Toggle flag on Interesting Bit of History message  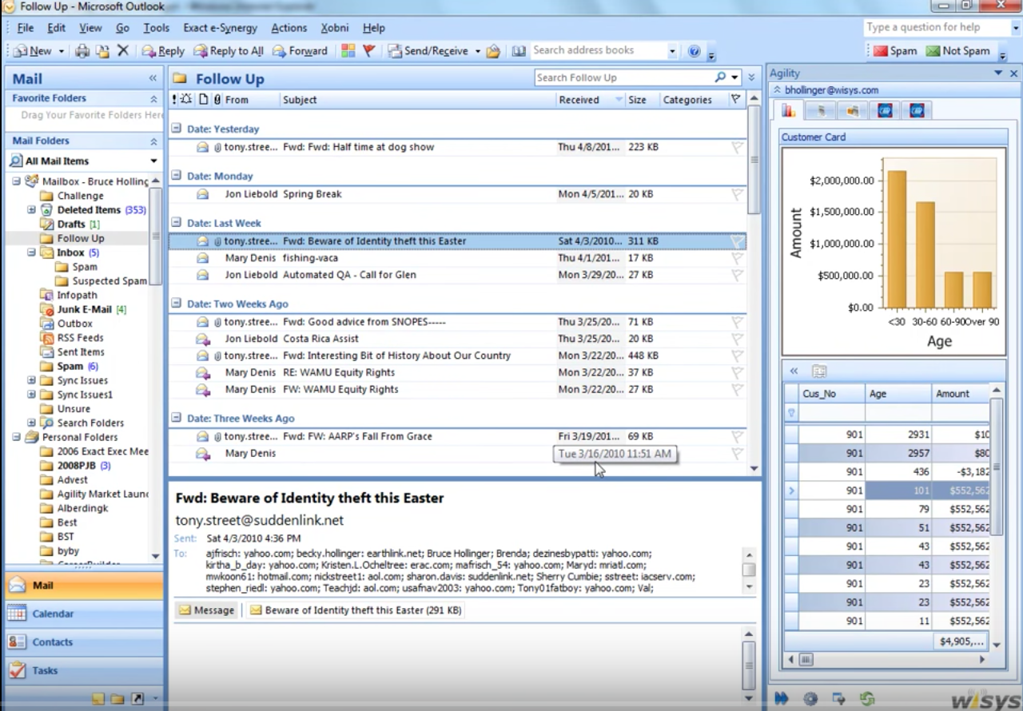coord(737,355)
